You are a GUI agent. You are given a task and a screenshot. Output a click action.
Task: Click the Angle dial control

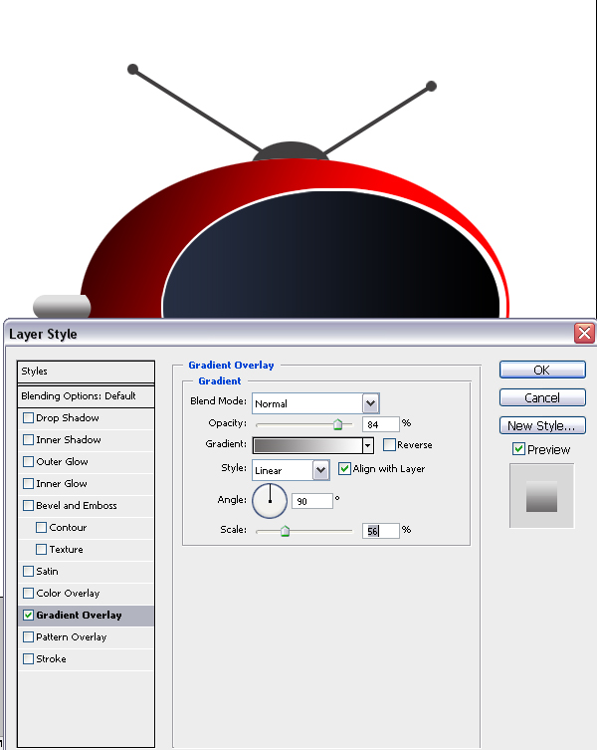270,501
